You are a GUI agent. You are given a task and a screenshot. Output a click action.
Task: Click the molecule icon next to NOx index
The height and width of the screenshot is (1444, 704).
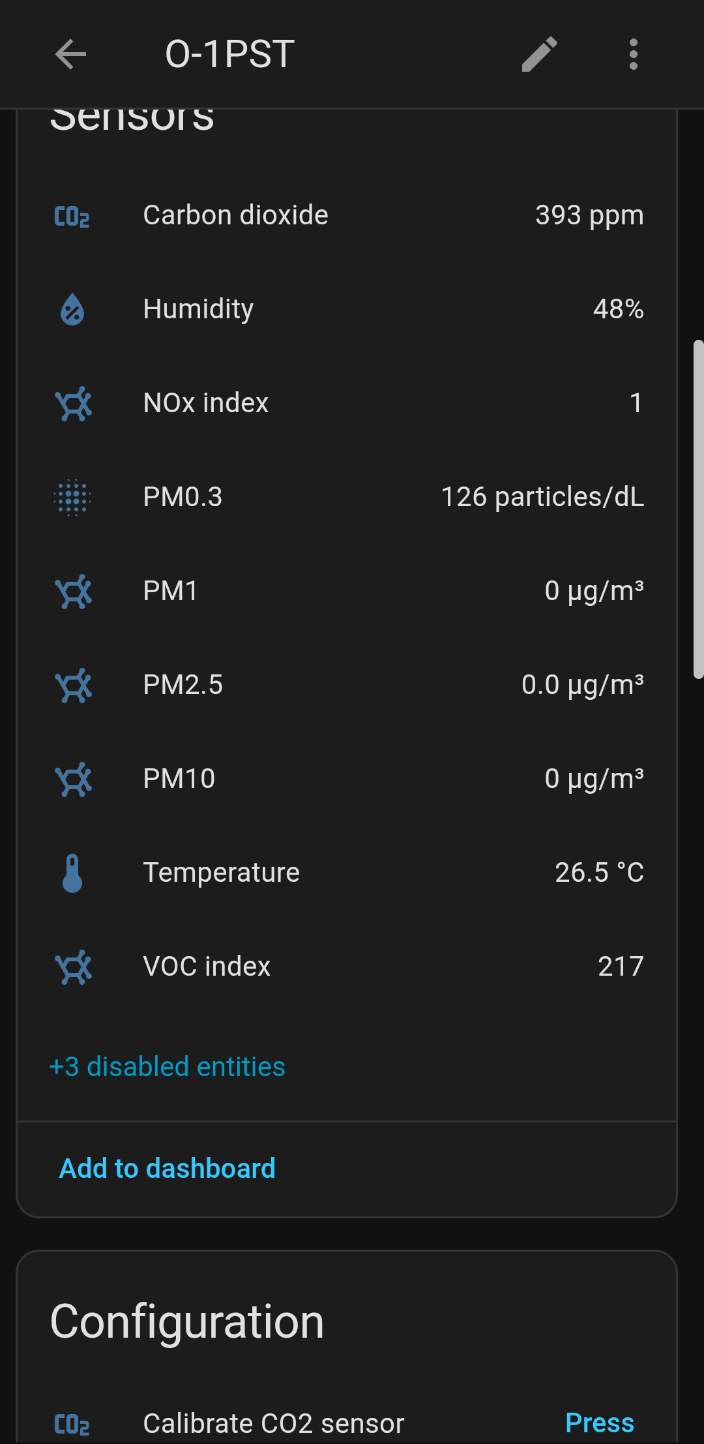(x=73, y=404)
